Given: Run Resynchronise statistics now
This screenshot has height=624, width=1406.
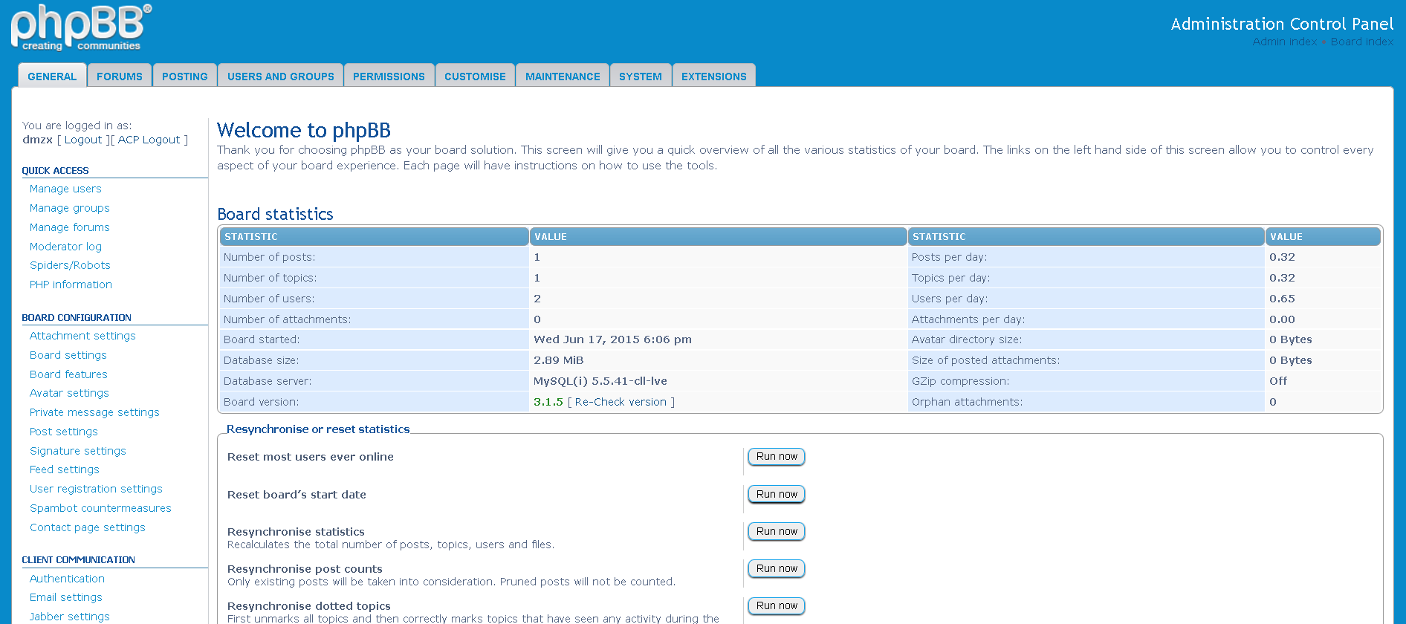Looking at the screenshot, I should point(777,531).
